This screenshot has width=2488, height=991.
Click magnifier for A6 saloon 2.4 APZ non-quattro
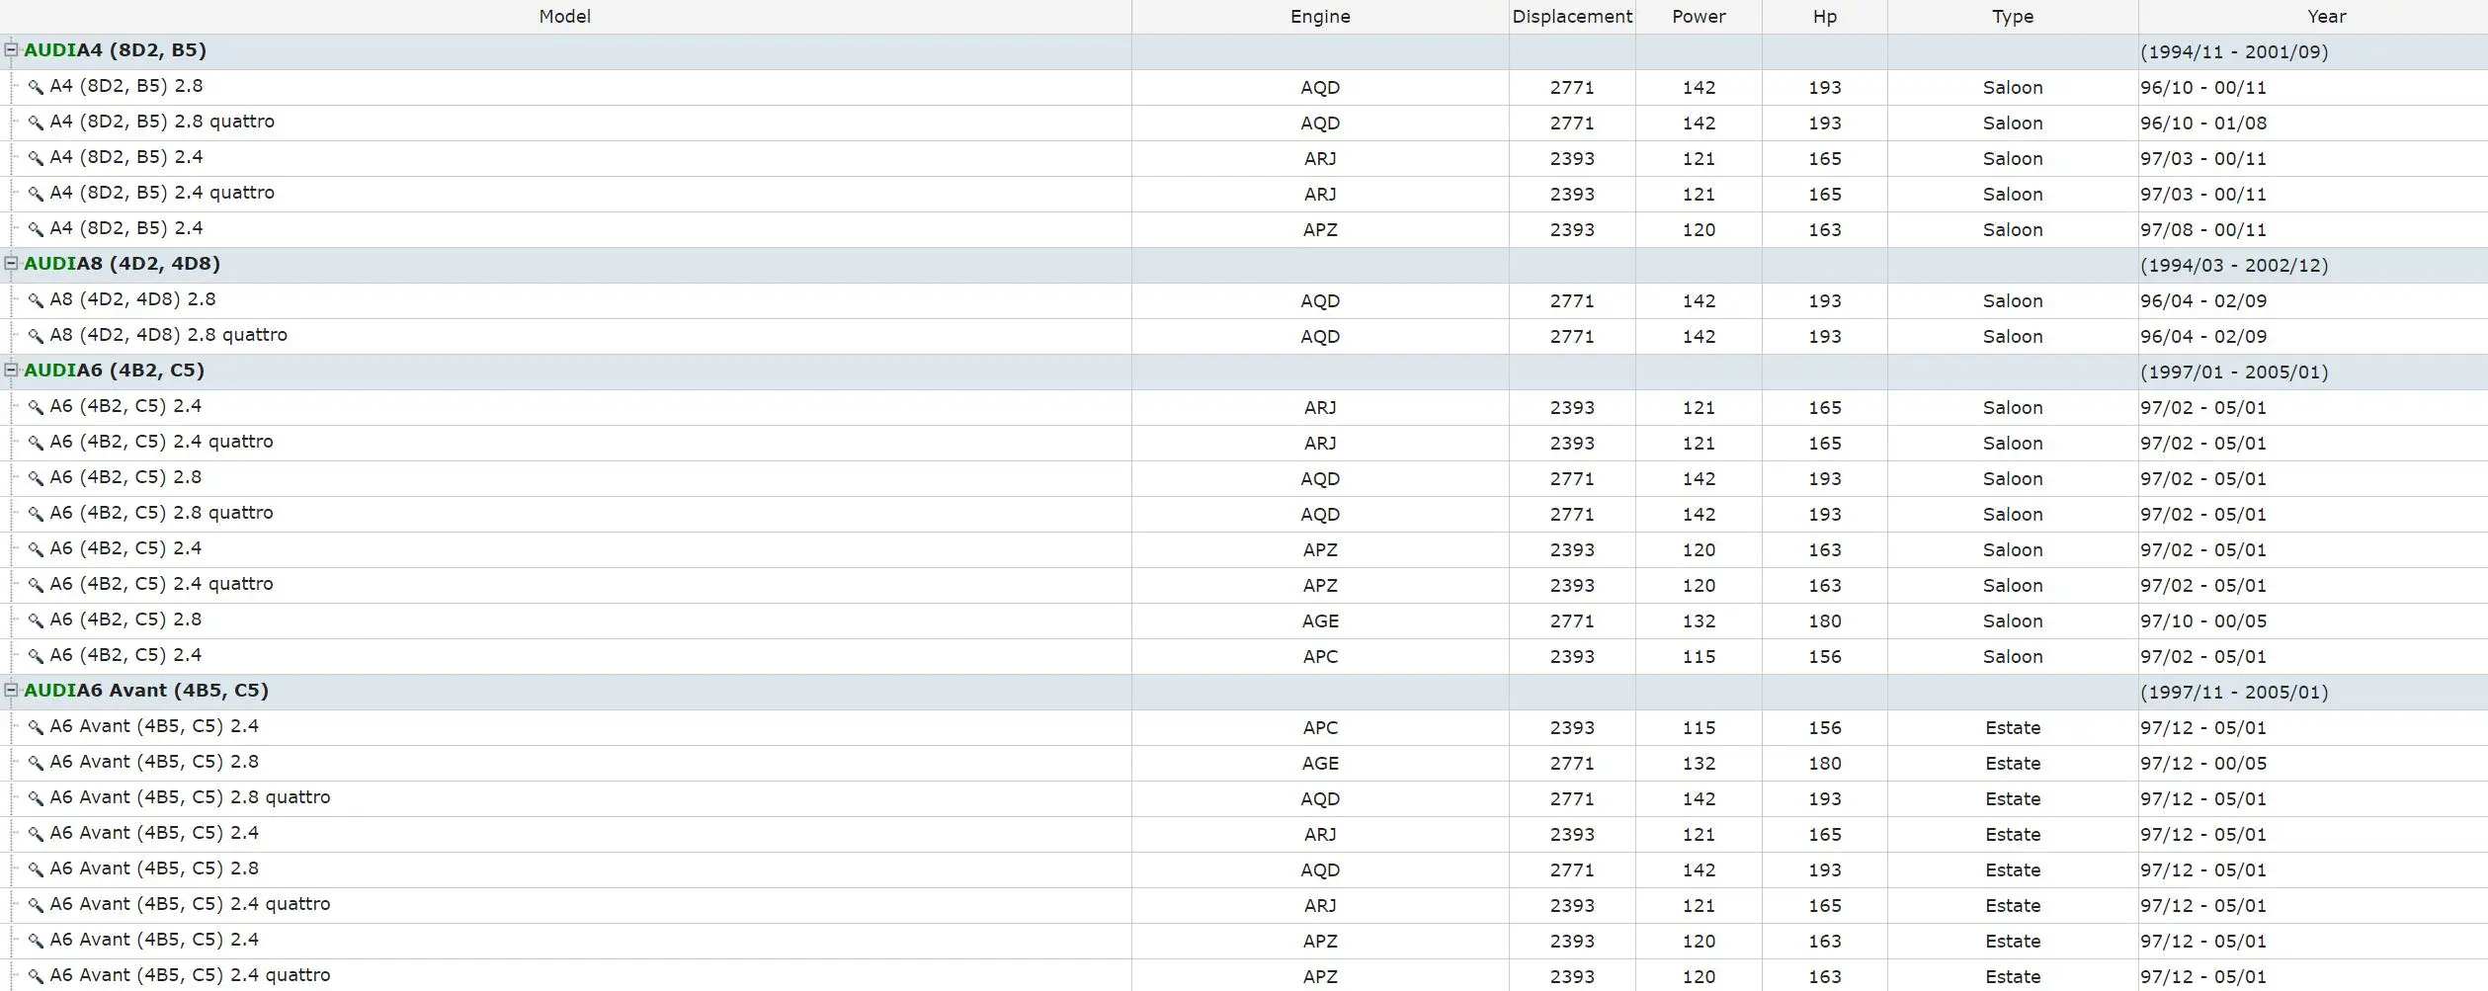(x=36, y=549)
